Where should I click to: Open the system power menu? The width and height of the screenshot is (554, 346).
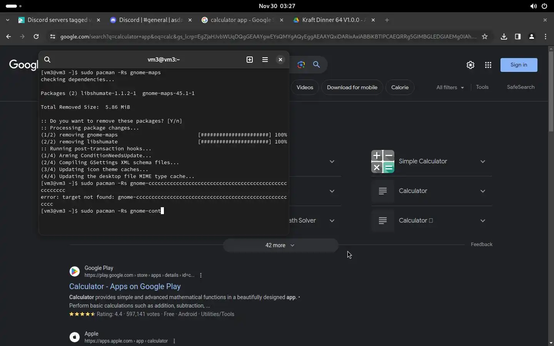(x=544, y=6)
